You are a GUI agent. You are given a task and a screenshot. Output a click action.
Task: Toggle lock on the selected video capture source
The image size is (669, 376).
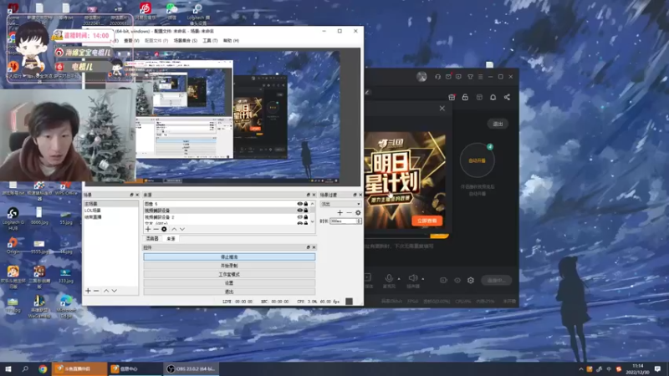click(306, 211)
